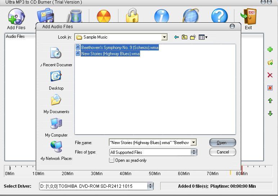Click the blue question mark help icon
This screenshot has width=278, height=196.
pyautogui.click(x=220, y=16)
